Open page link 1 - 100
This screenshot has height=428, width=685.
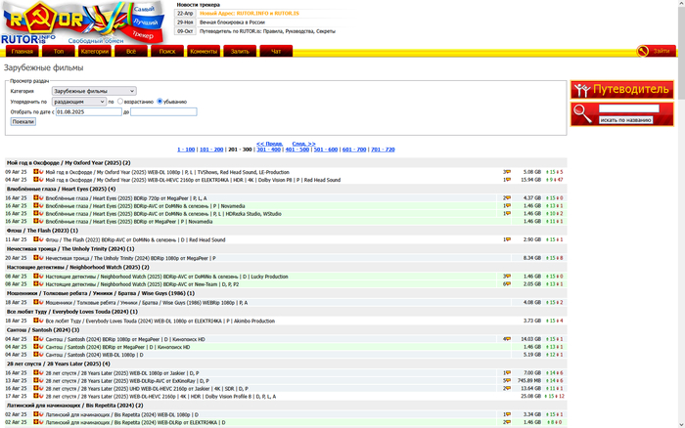click(186, 150)
